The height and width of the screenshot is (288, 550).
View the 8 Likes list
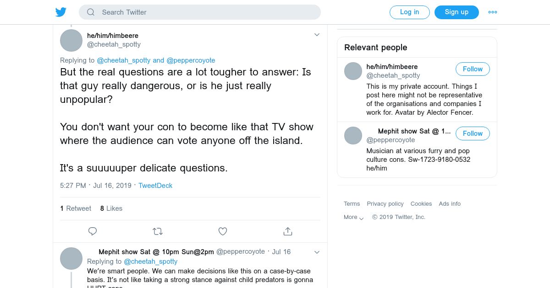point(111,208)
